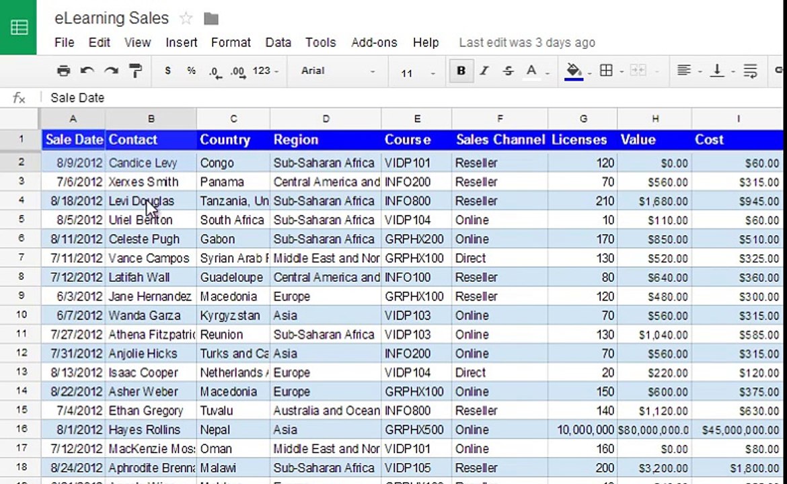Click the text wrapping icon
787x484 pixels.
point(751,71)
